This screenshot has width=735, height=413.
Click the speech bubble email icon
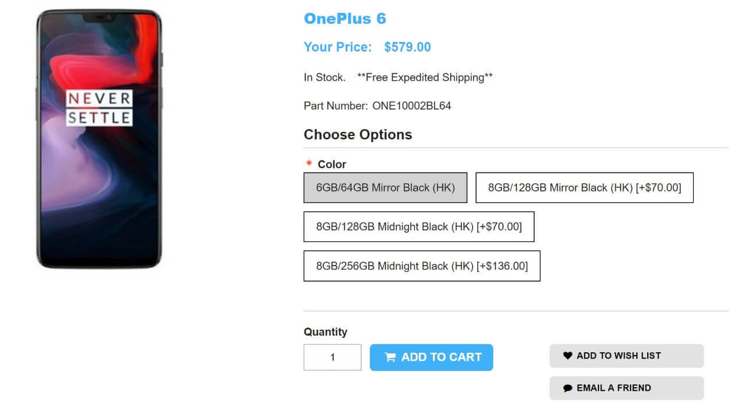(567, 388)
